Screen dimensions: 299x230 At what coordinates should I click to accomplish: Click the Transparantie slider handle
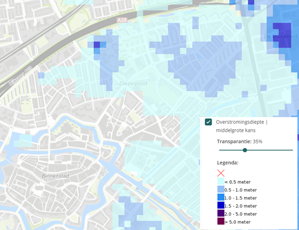pyautogui.click(x=245, y=150)
